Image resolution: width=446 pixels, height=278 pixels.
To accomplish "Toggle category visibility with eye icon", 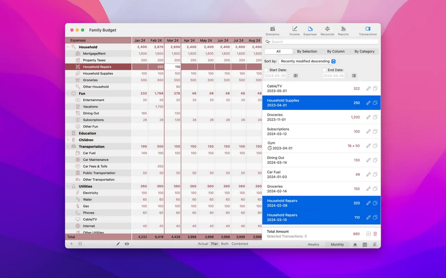I will click(127, 244).
